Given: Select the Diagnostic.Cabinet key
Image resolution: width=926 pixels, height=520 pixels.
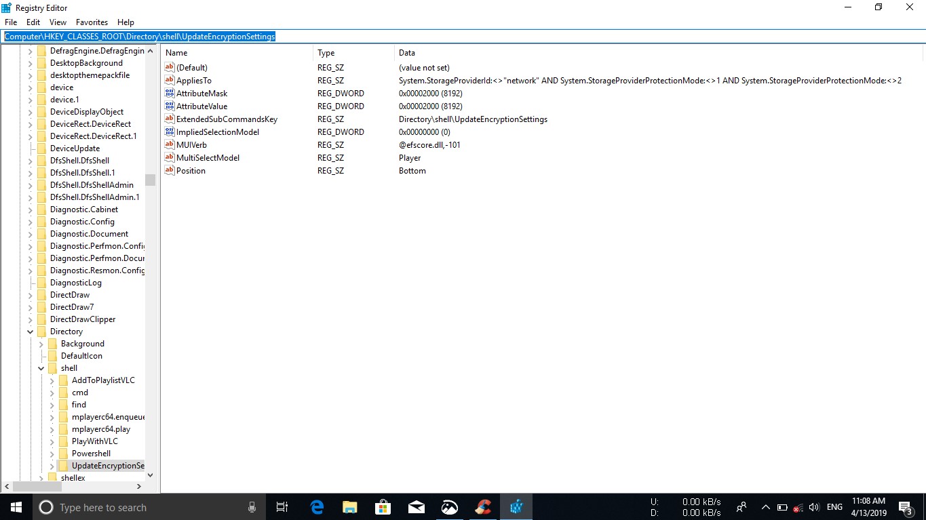Looking at the screenshot, I should (84, 209).
